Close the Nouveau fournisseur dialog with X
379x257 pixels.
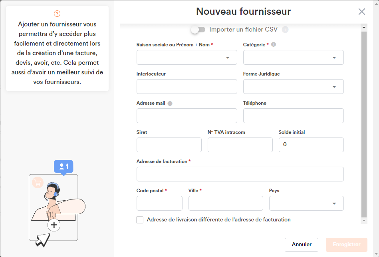coord(361,11)
